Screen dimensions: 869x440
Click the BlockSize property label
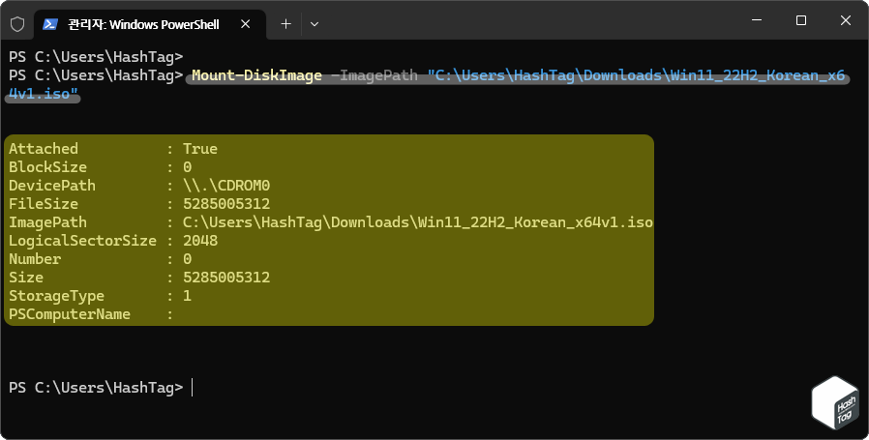pyautogui.click(x=47, y=166)
